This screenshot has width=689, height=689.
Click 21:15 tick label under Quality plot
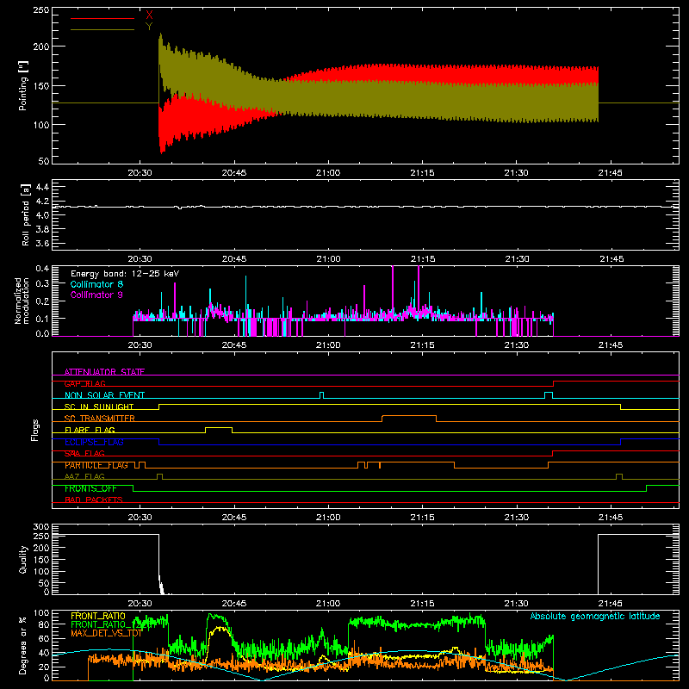click(422, 604)
